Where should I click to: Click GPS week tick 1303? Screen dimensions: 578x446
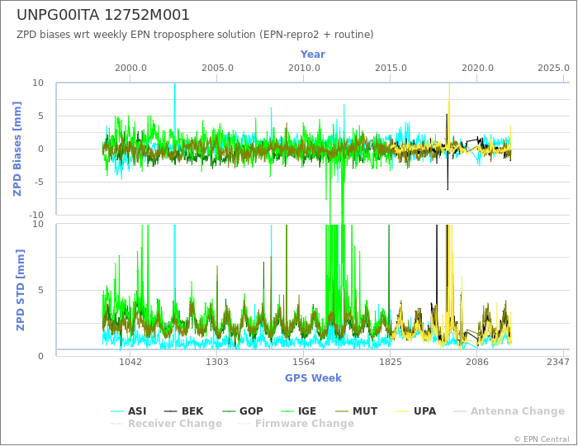pyautogui.click(x=216, y=362)
